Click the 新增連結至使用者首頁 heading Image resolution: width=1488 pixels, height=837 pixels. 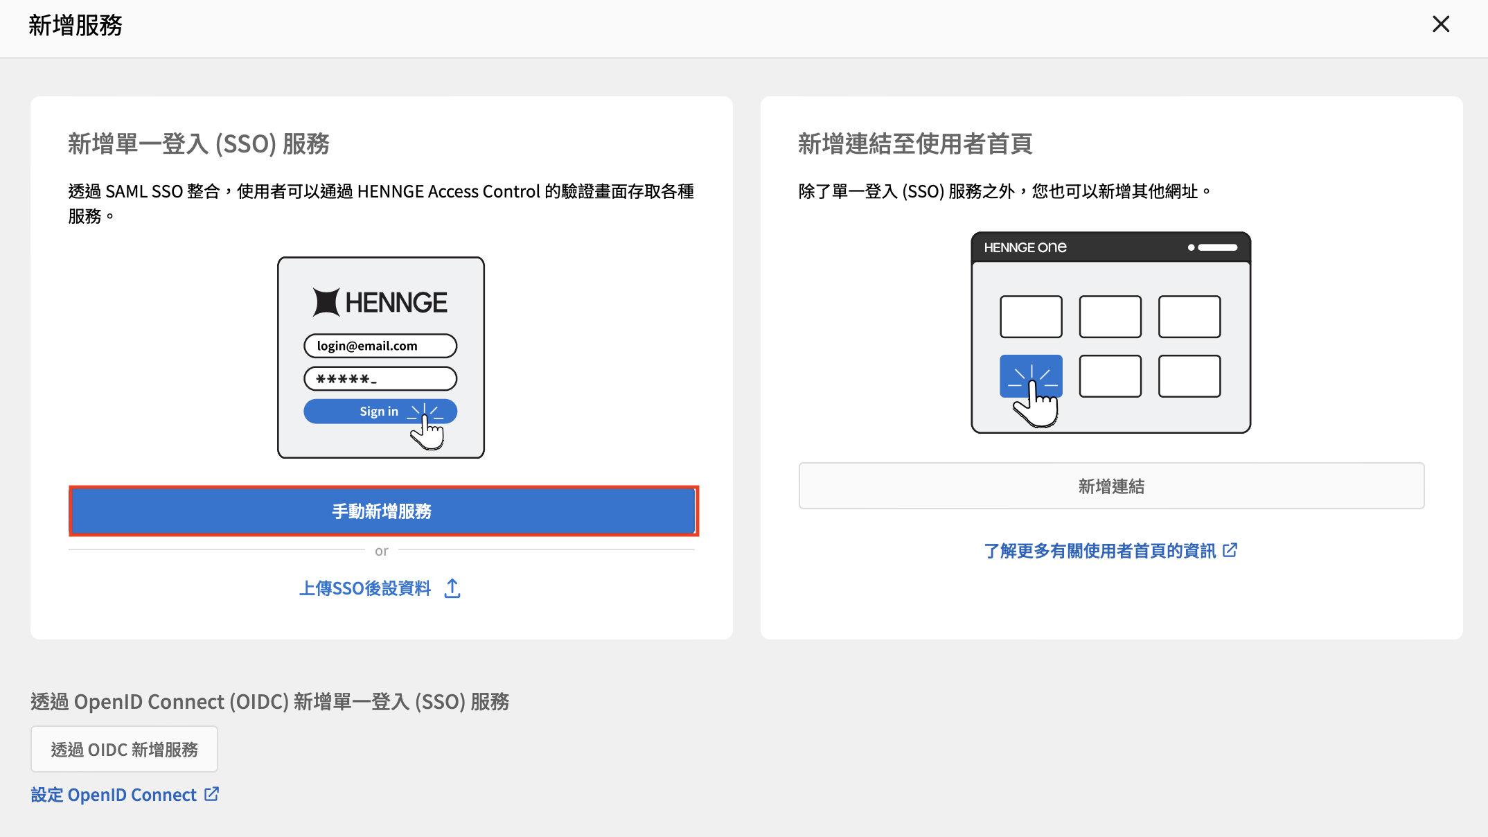click(915, 144)
